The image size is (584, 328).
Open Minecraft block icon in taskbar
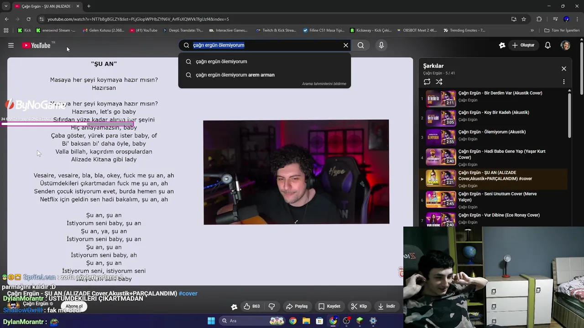pyautogui.click(x=360, y=321)
